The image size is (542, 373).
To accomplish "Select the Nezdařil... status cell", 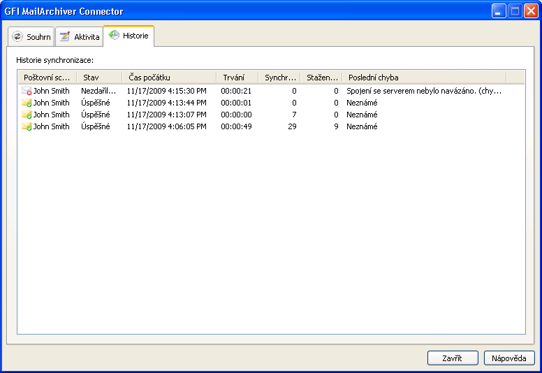I will point(98,91).
